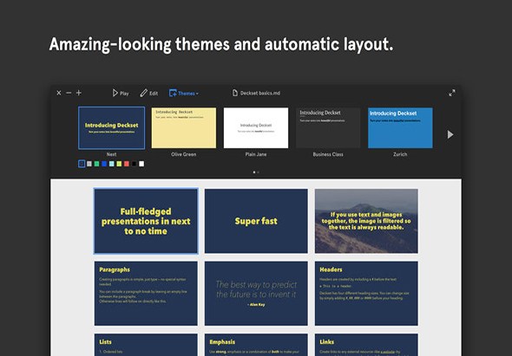Screen dimensions: 512x356
Task: Choose the Business Class theme
Action: coord(328,128)
